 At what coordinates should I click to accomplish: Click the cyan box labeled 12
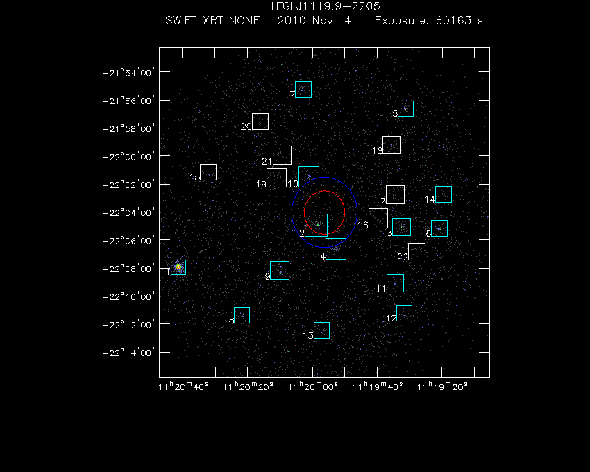point(404,313)
